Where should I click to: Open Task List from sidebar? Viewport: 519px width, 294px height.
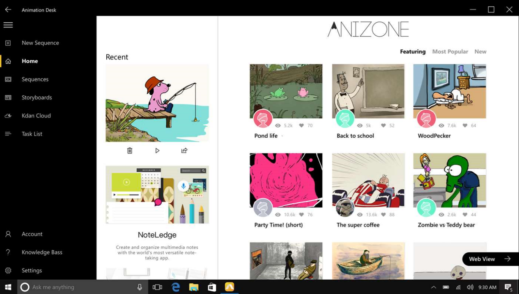click(x=32, y=134)
